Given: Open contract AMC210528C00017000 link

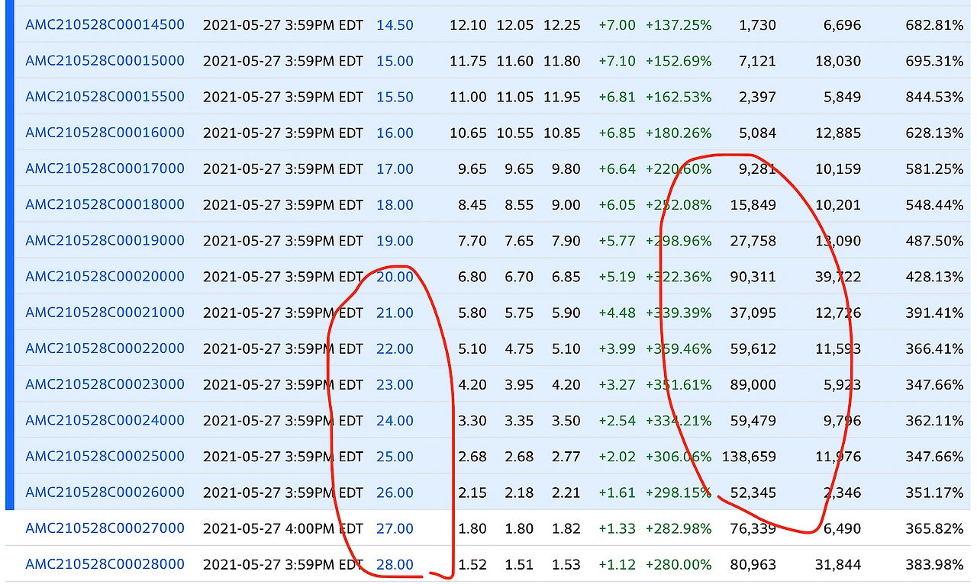Looking at the screenshot, I should (105, 168).
